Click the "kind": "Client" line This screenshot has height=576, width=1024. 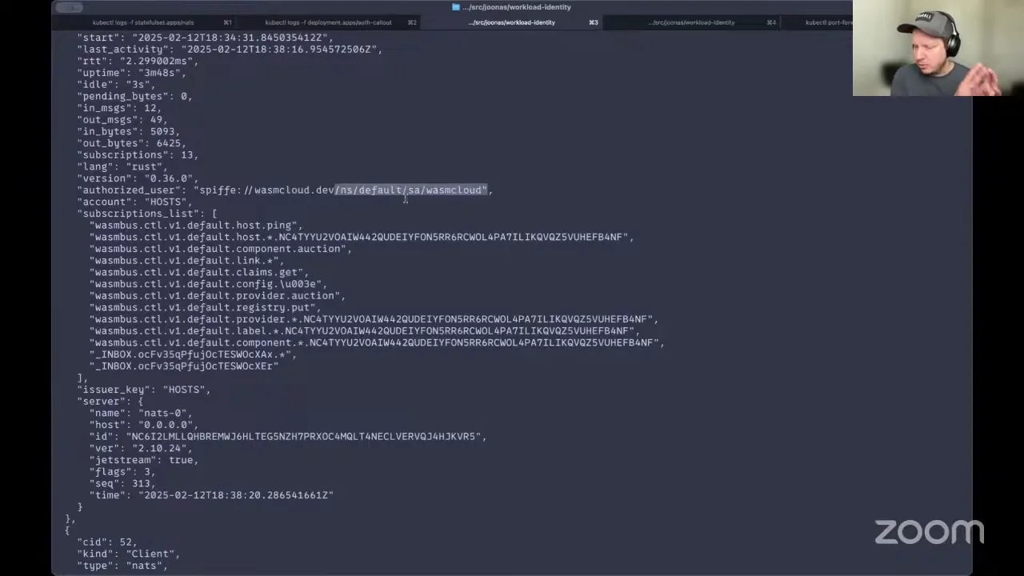coord(129,554)
